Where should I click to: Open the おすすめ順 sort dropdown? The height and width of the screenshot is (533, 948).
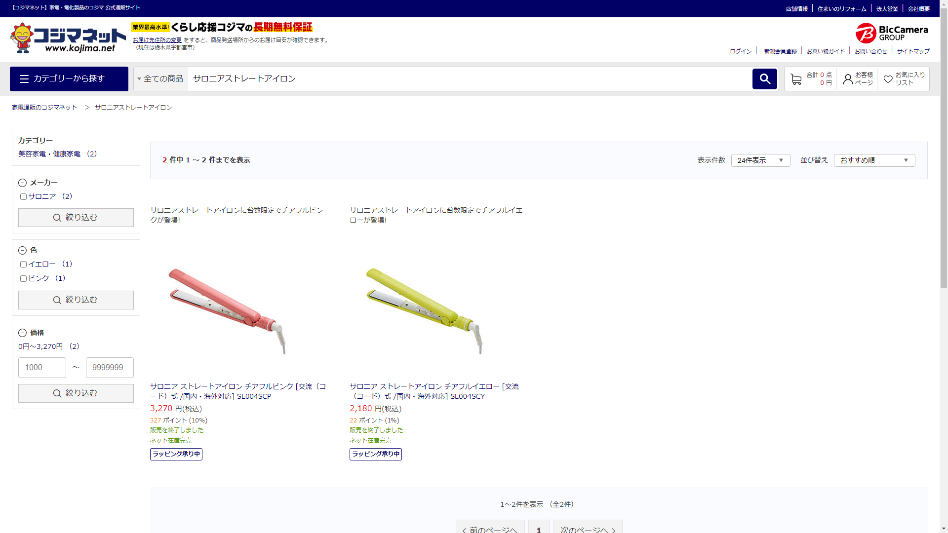[x=874, y=160]
